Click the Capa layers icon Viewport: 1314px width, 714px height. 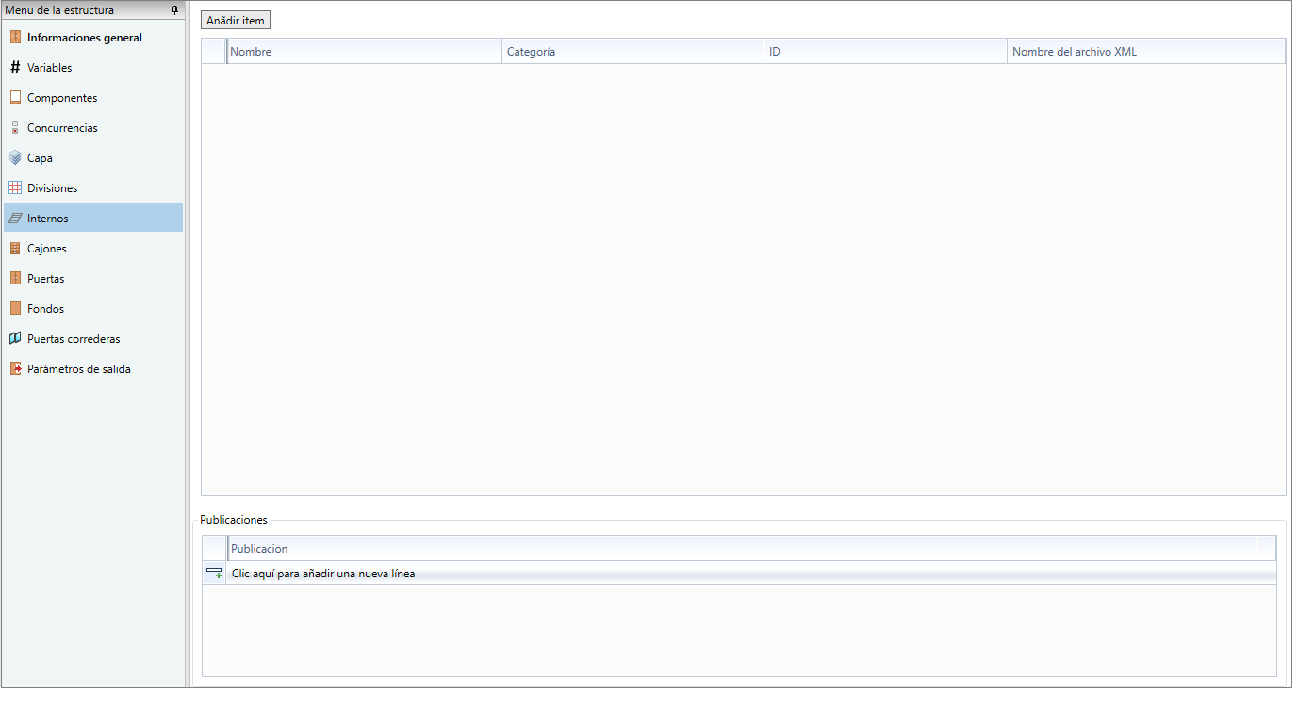(15, 158)
